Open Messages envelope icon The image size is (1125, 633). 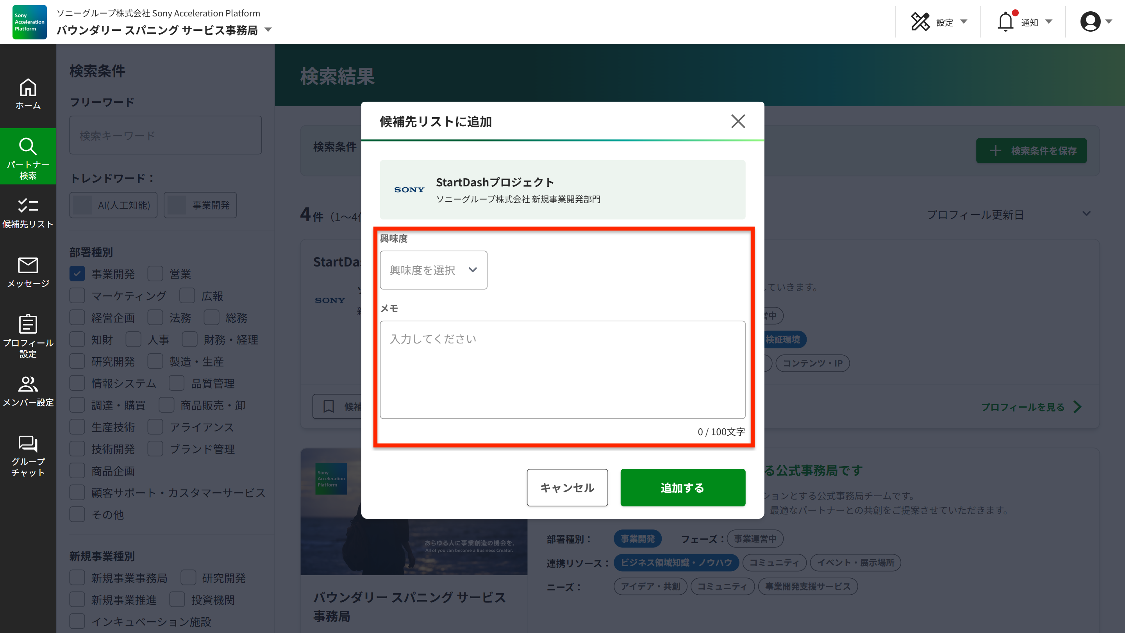(x=28, y=265)
